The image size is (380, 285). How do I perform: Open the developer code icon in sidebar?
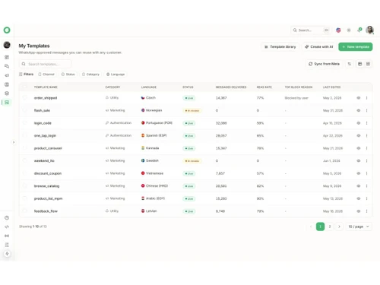(7, 226)
